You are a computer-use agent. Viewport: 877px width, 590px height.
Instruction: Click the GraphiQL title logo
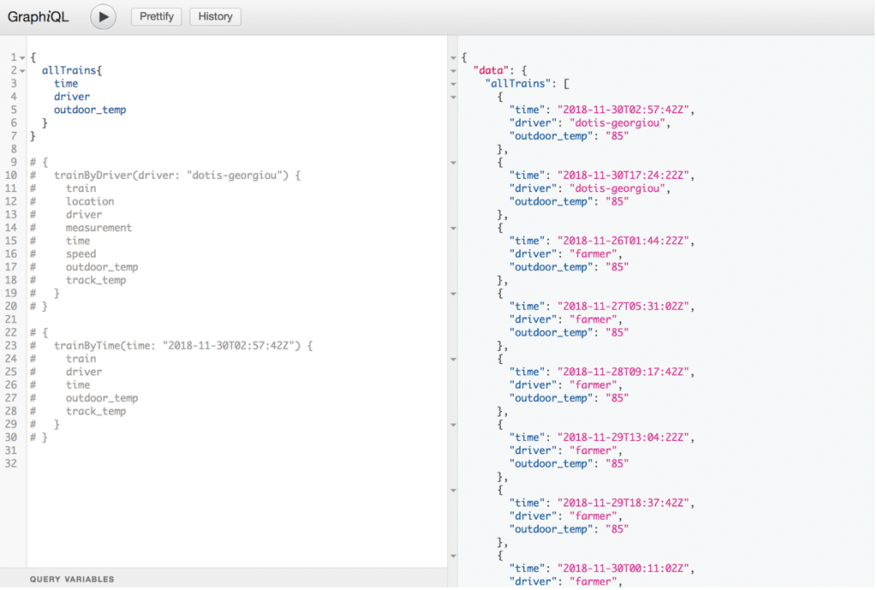pyautogui.click(x=38, y=17)
